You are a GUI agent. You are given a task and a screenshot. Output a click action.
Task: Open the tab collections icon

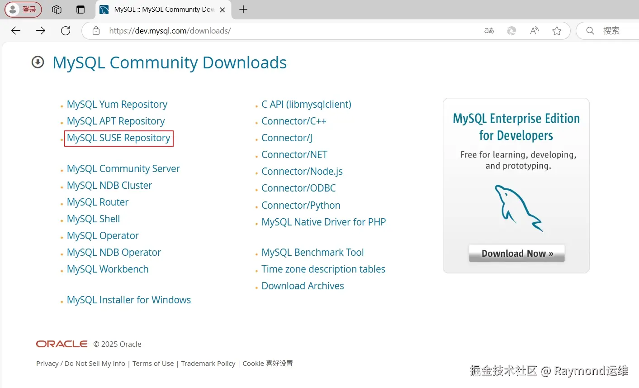[x=57, y=10]
